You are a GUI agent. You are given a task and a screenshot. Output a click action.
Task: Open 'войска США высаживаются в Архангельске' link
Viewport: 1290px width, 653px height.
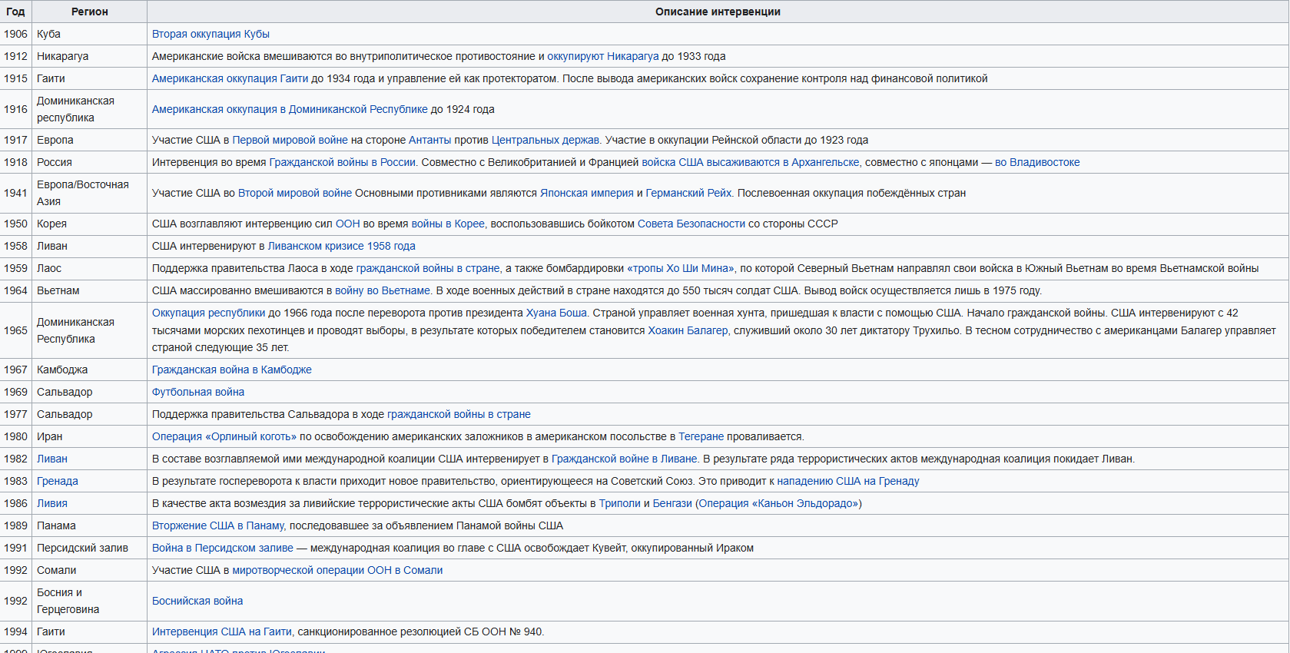(x=751, y=162)
